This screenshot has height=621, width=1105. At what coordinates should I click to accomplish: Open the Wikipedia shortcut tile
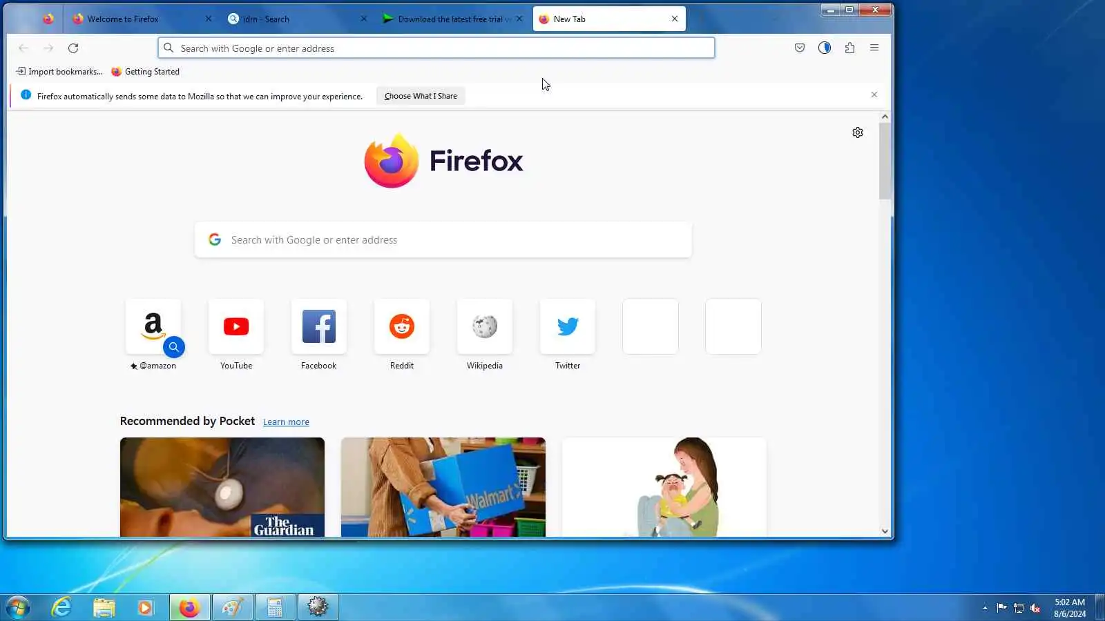tap(485, 326)
